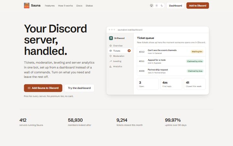
Task: Switch to dark theme moon icon
Action: click(162, 6)
